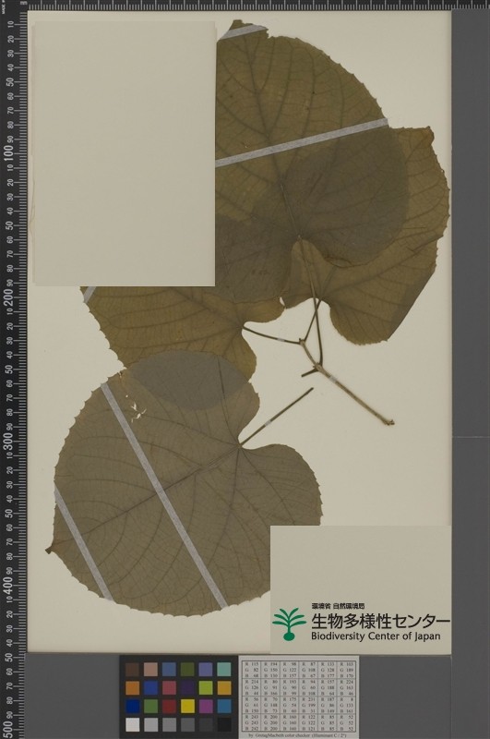Viewport: 490px width, 739px height.
Task: Click the 300 mark on the ruler
Action: [9, 441]
